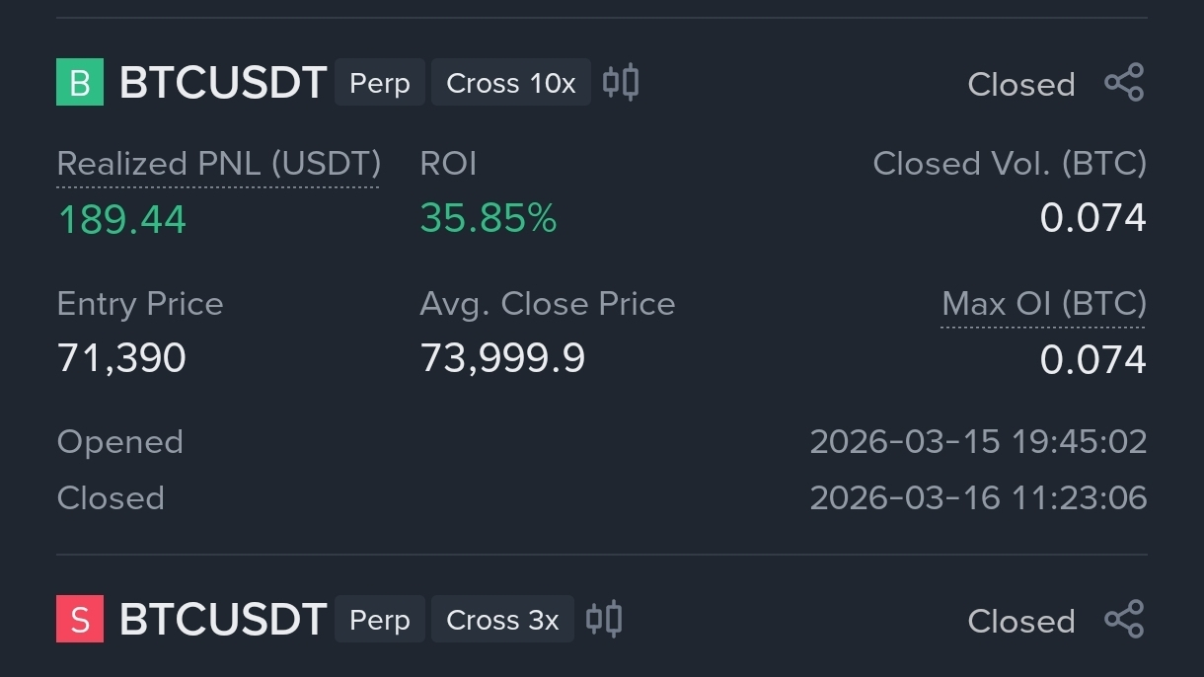Show the Max OI (BTC) explanation
The width and height of the screenshot is (1204, 677).
(x=1044, y=304)
